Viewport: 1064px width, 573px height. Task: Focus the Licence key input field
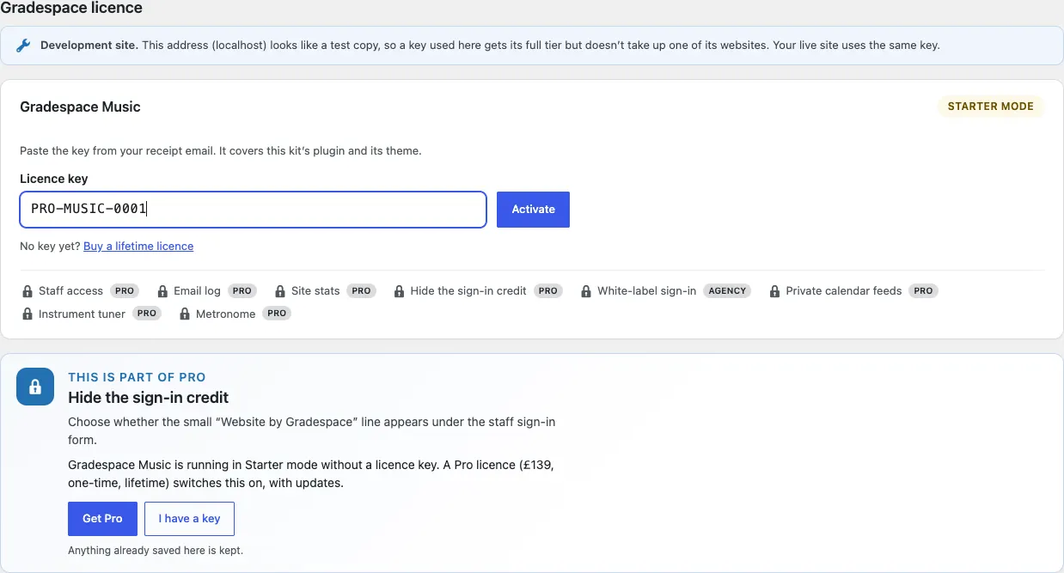tap(253, 210)
